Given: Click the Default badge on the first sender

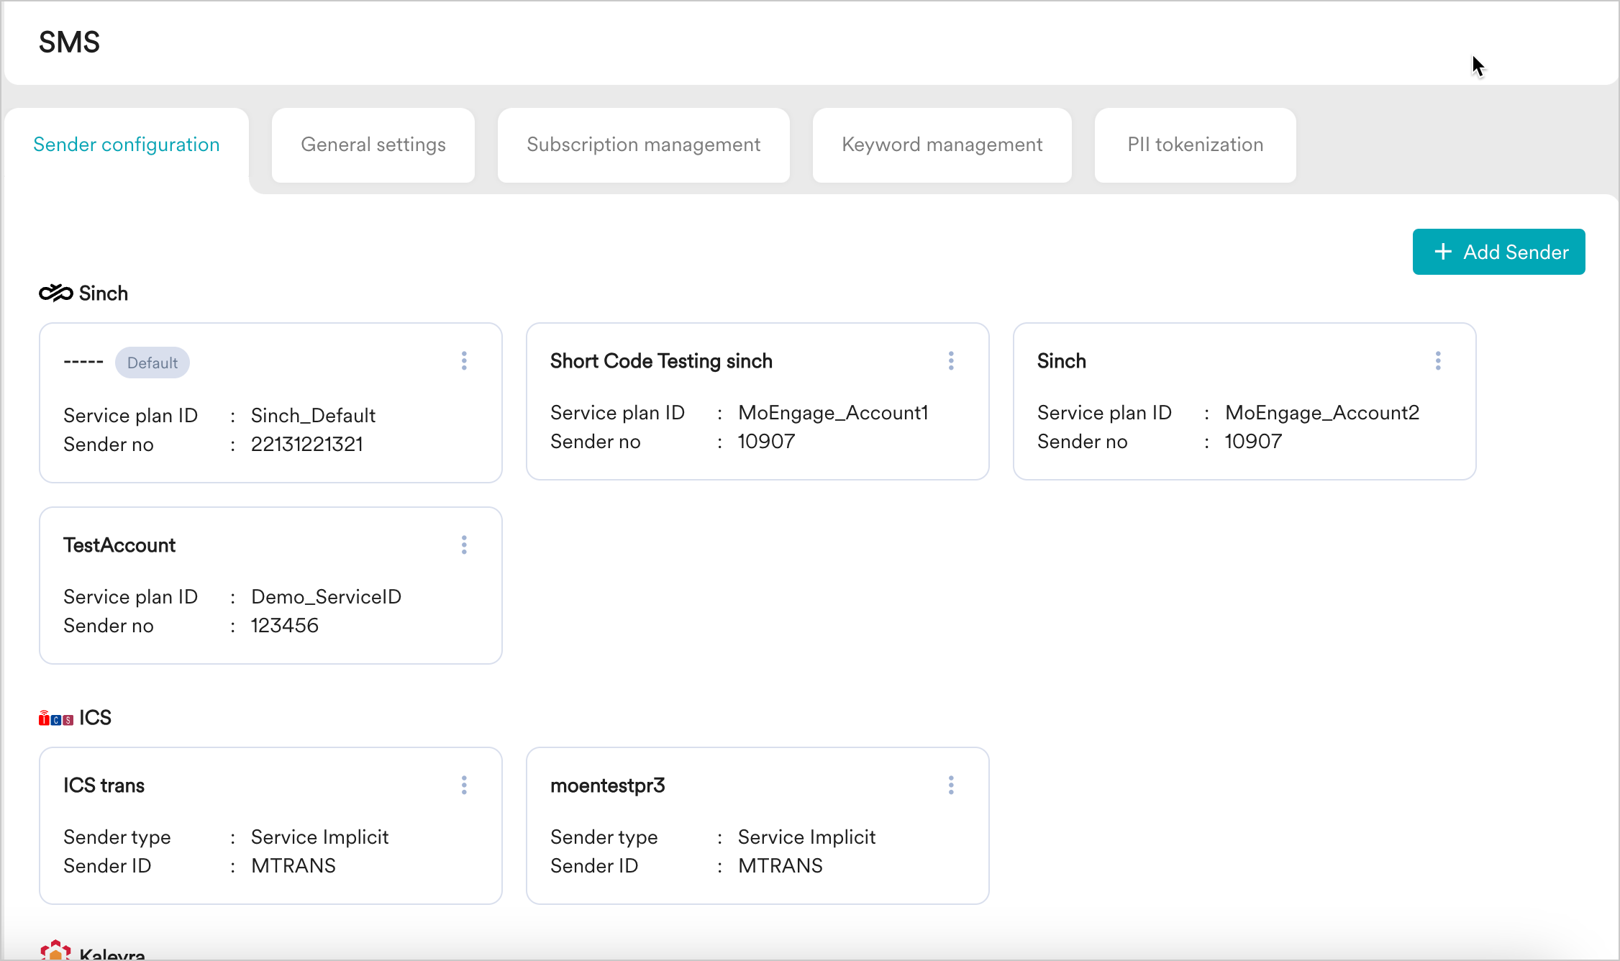Looking at the screenshot, I should [x=153, y=363].
